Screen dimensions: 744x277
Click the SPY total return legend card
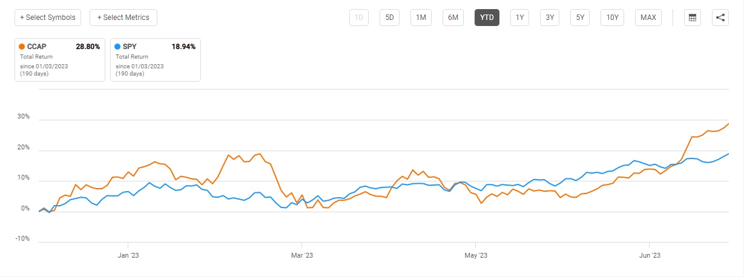(156, 59)
